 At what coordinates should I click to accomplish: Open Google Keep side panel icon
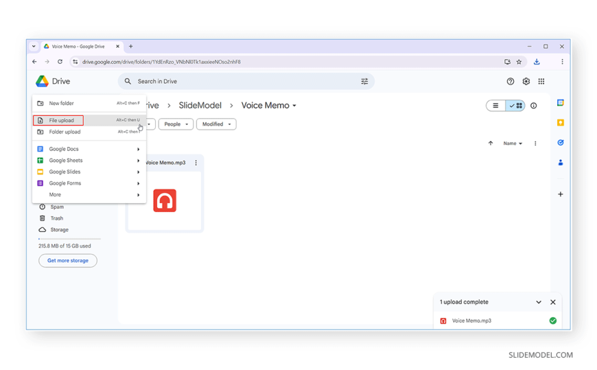coord(561,123)
